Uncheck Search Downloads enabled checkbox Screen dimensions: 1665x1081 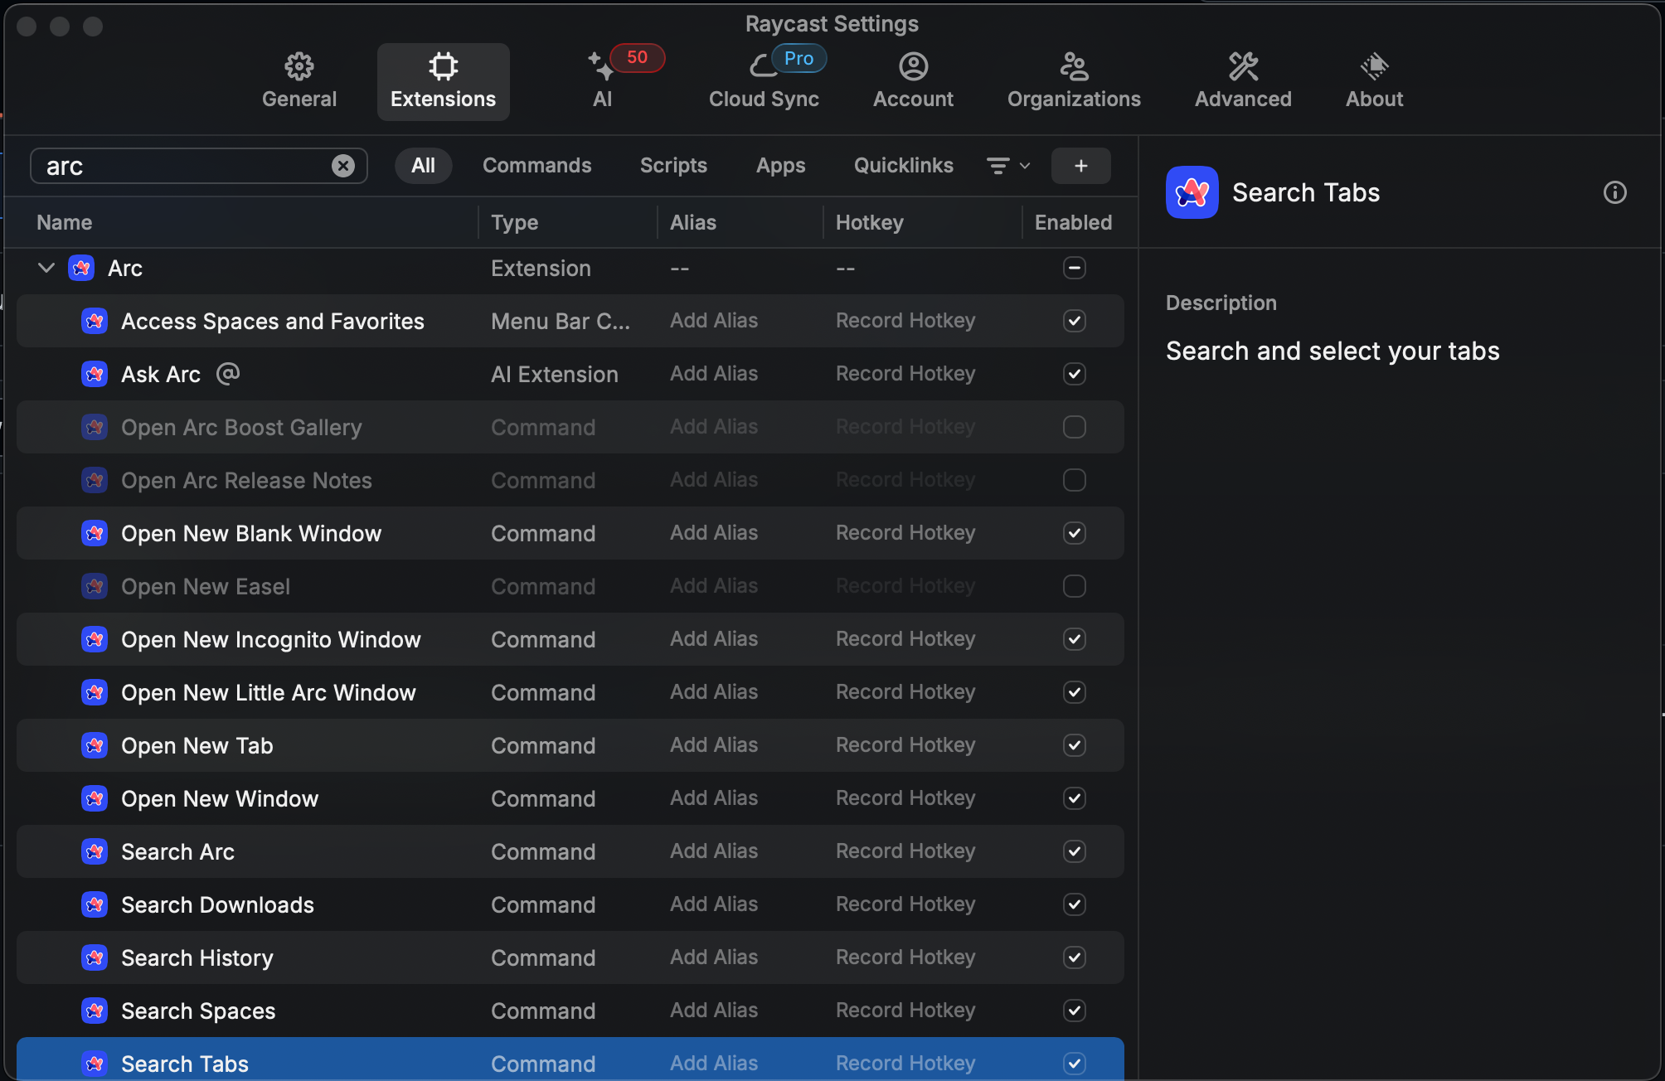click(1075, 904)
